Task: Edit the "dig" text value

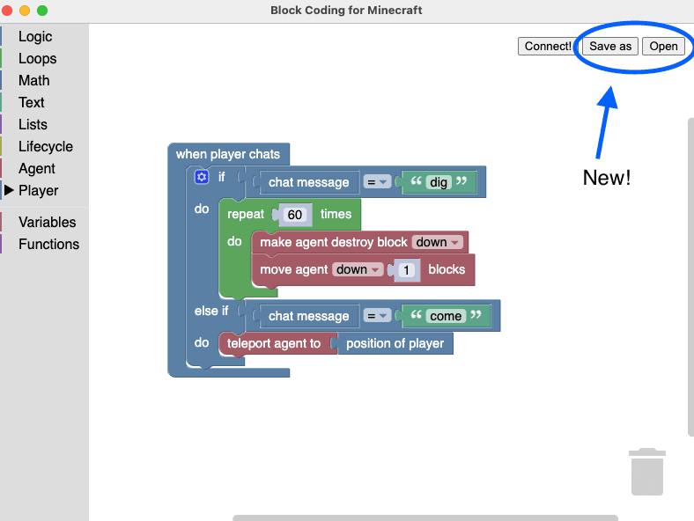Action: point(439,182)
